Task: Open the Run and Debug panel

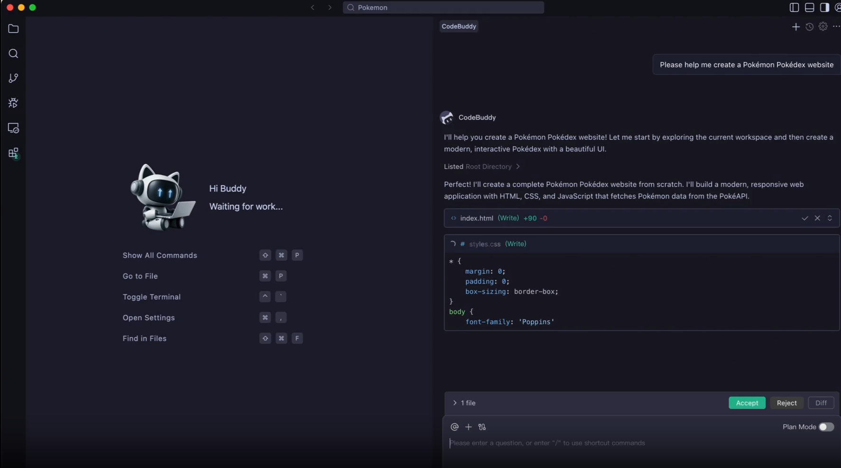Action: 13,103
